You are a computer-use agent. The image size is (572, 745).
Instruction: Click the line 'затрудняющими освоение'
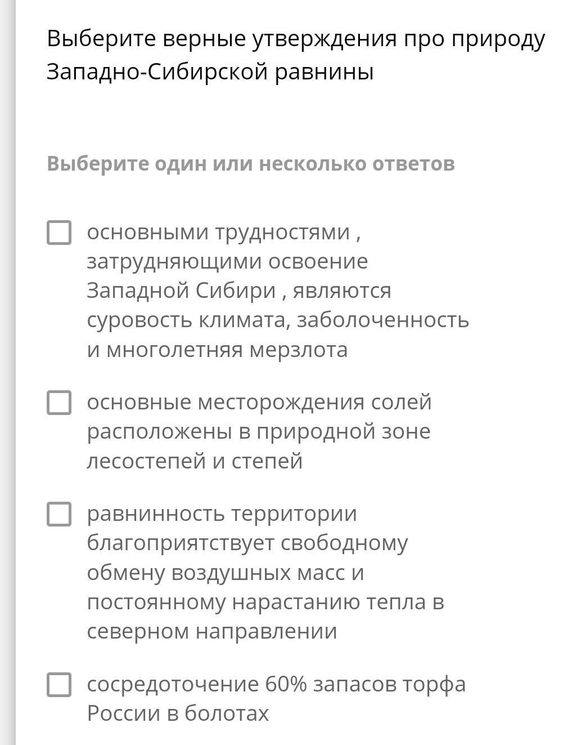tap(227, 261)
